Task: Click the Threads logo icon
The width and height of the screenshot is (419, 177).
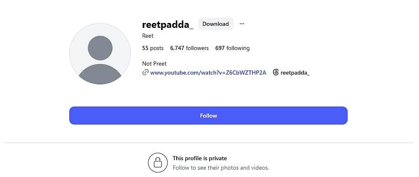Action: click(x=276, y=73)
